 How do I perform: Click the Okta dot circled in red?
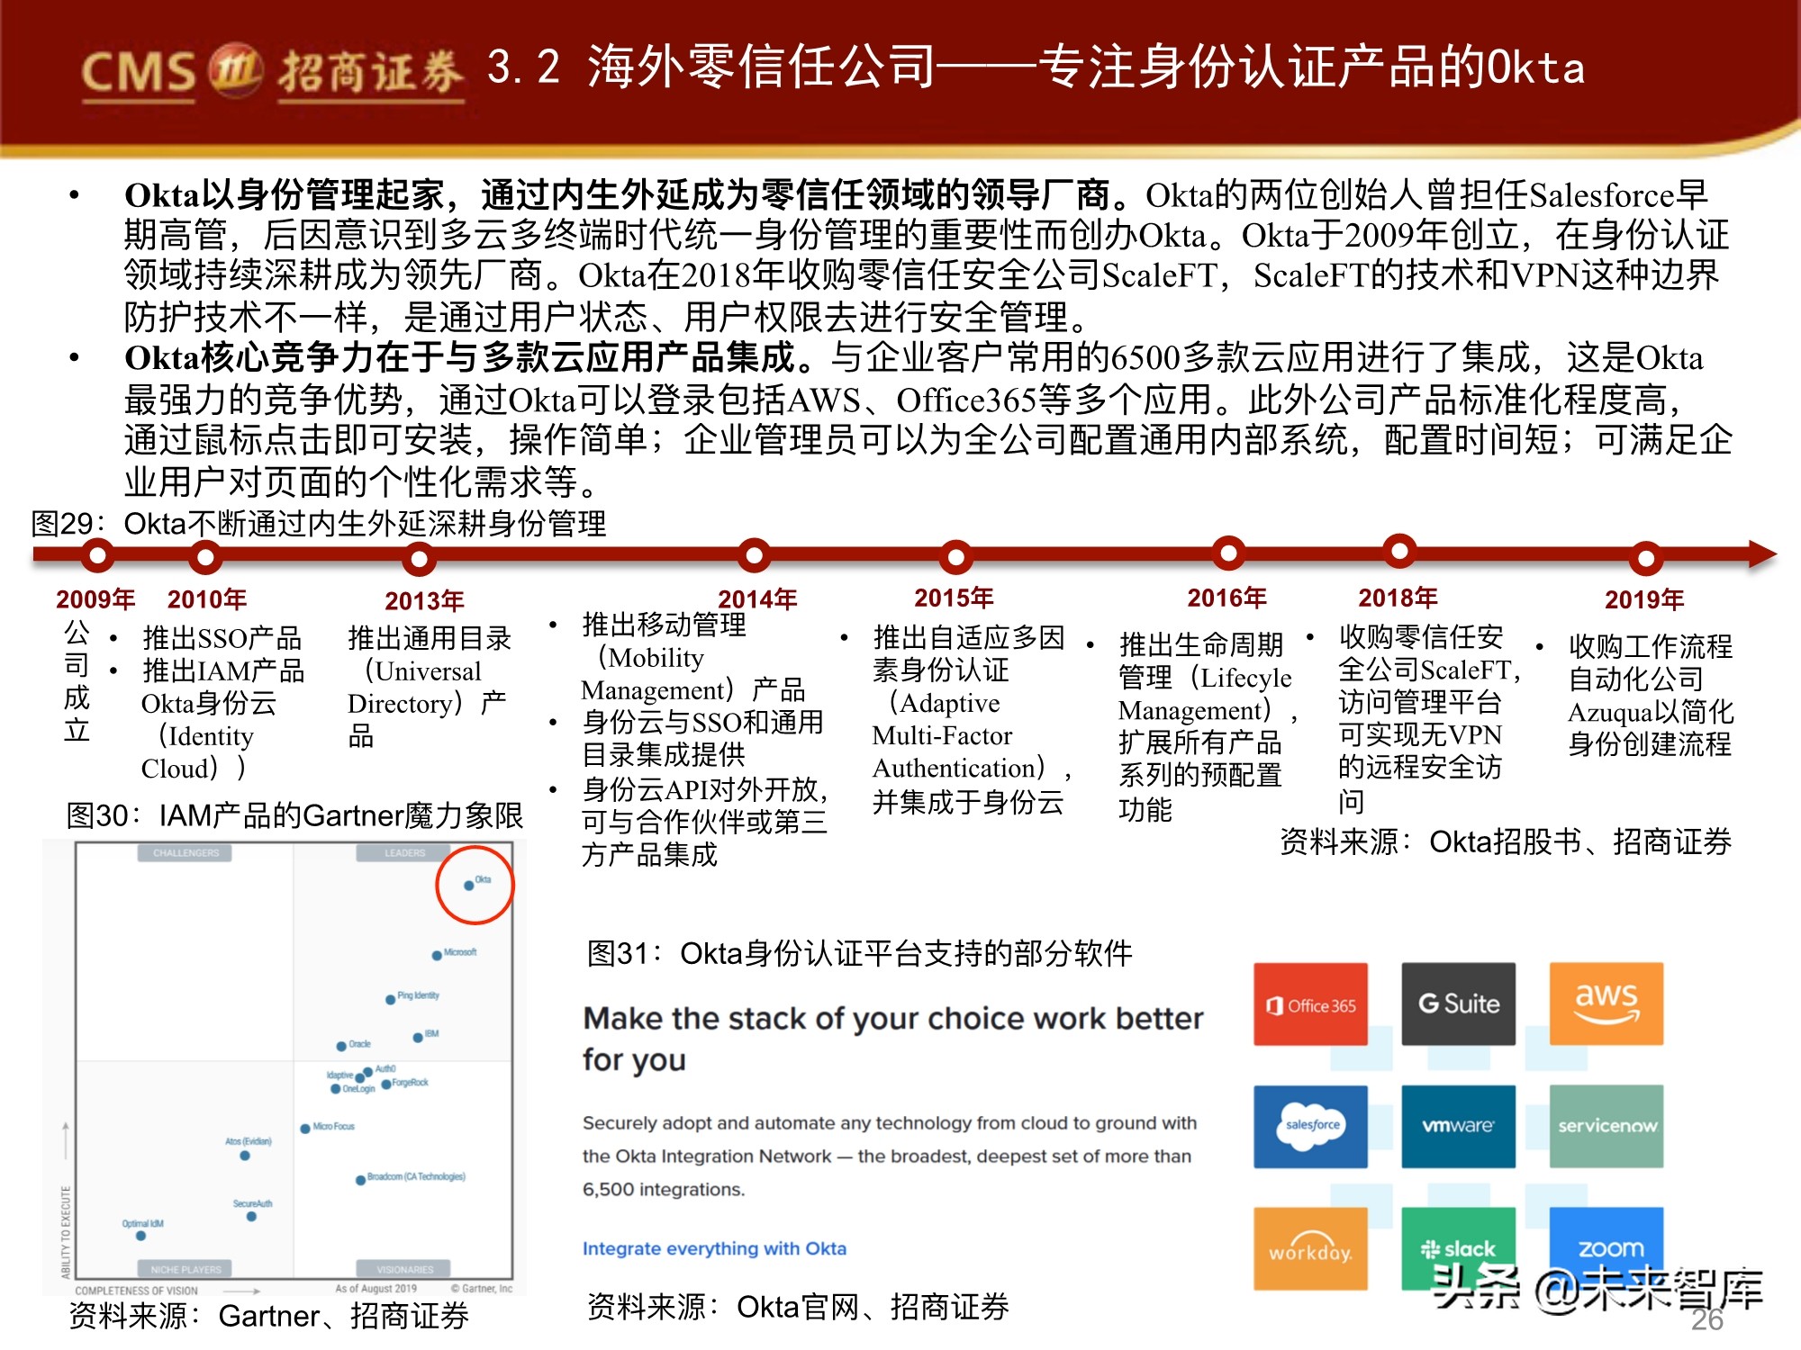(469, 885)
